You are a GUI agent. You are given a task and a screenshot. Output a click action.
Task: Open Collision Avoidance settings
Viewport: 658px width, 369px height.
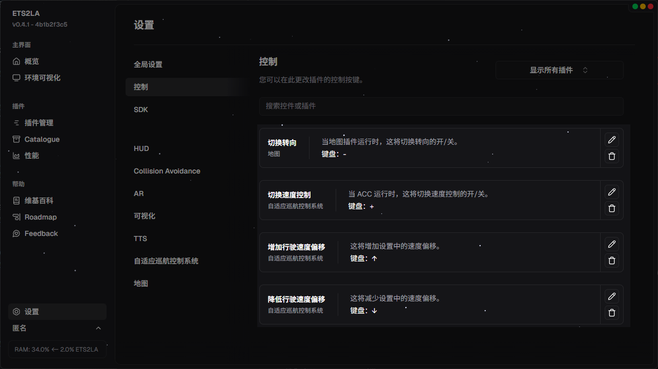click(x=167, y=171)
